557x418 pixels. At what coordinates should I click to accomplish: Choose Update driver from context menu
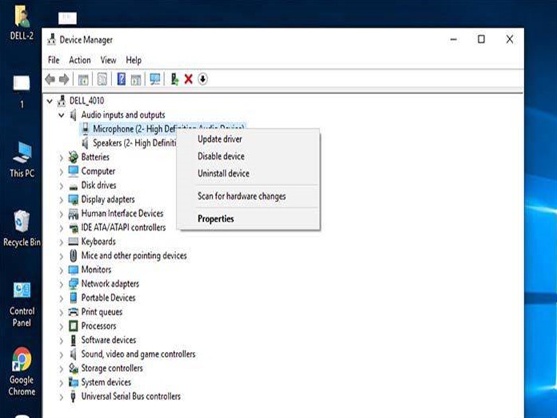click(x=219, y=139)
